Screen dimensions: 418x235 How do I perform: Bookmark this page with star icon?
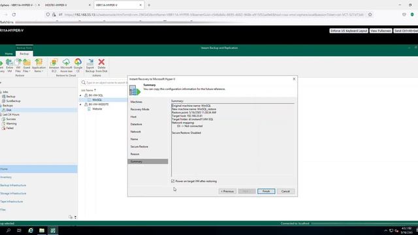coord(370,14)
